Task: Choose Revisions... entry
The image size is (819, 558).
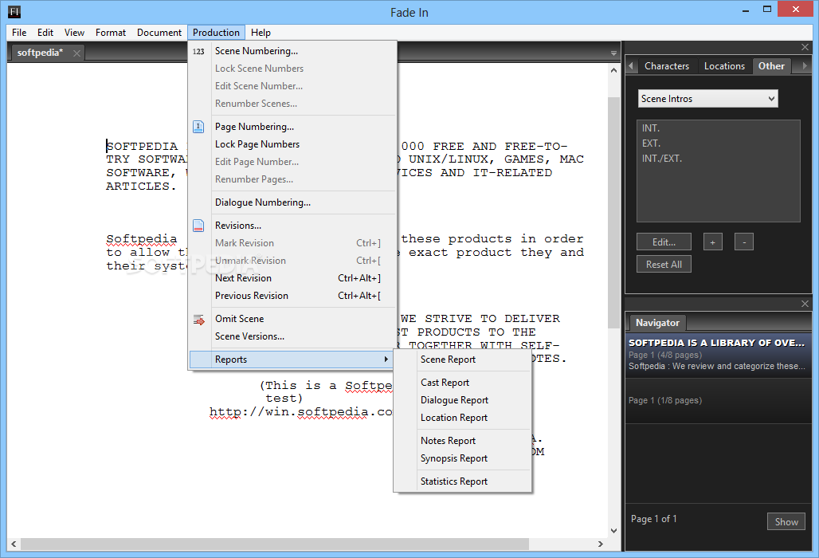Action: [292, 226]
